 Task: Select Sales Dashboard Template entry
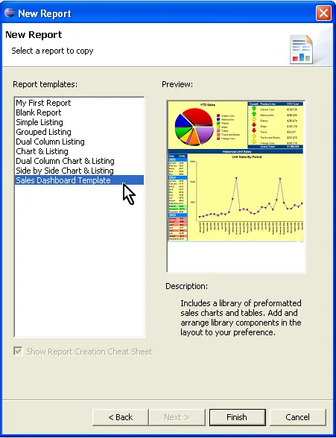click(x=79, y=180)
